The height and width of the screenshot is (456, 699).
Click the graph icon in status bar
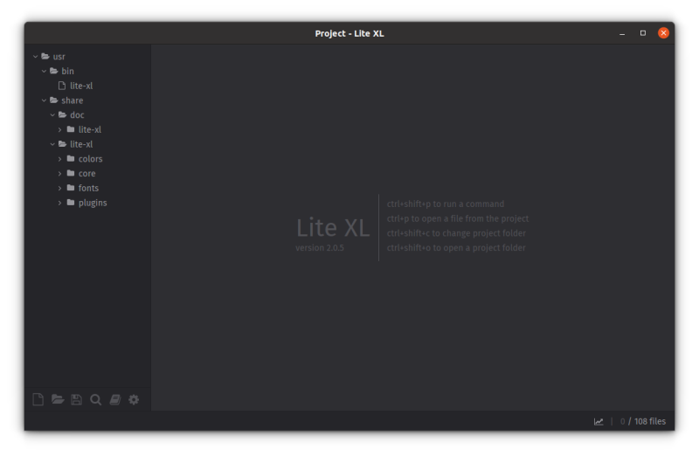click(x=599, y=421)
